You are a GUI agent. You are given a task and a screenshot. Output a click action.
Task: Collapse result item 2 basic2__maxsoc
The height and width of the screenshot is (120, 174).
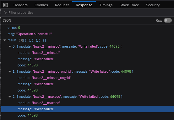click(10, 97)
